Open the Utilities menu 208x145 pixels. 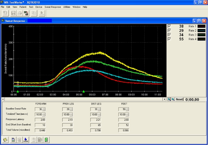tap(67, 7)
